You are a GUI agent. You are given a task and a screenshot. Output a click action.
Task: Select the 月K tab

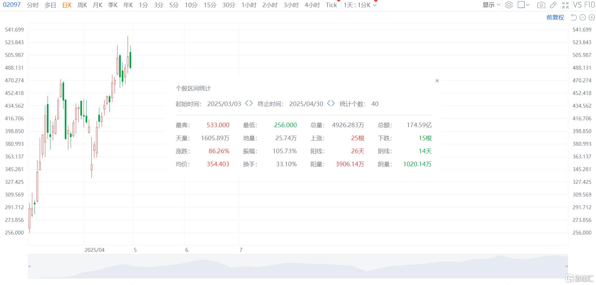coord(97,5)
